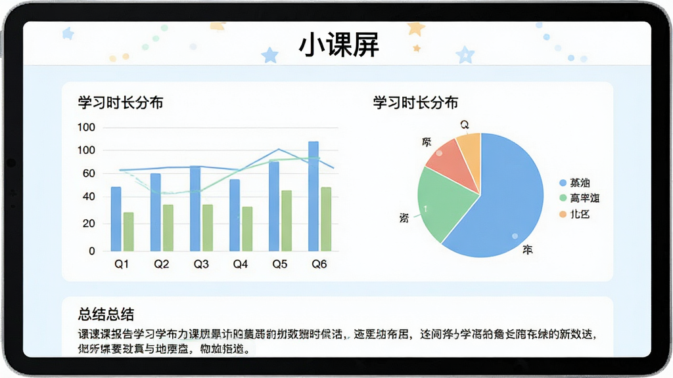673x378 pixels.
Task: Click the "40" value on the y-axis
Action: [89, 197]
